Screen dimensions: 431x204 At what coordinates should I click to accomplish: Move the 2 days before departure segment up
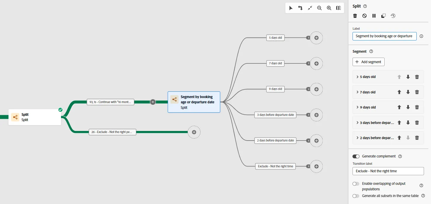(x=399, y=138)
